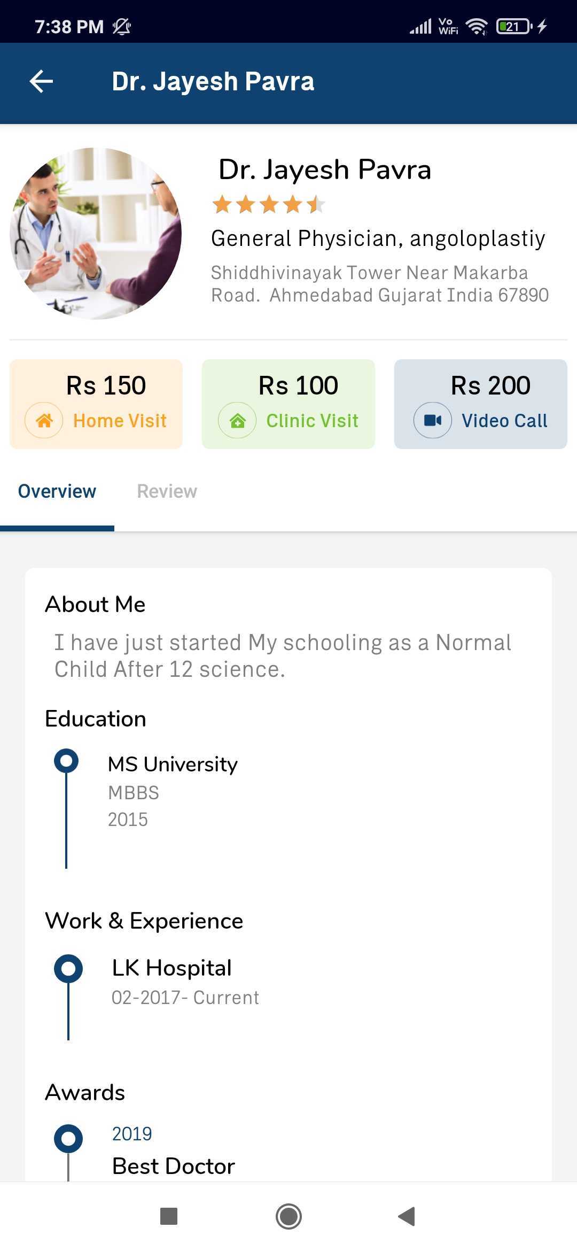Tap the Best Doctor award entry
This screenshot has height=1251, width=577.
tap(174, 1165)
